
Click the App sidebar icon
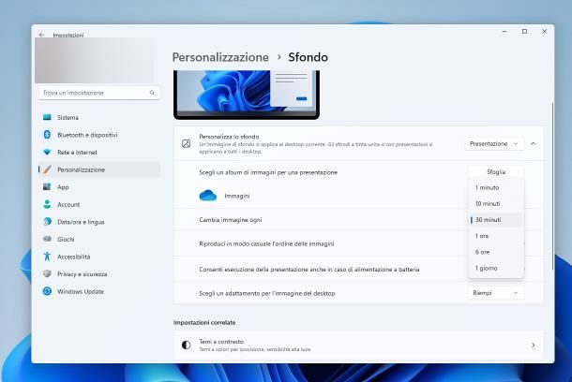(47, 187)
